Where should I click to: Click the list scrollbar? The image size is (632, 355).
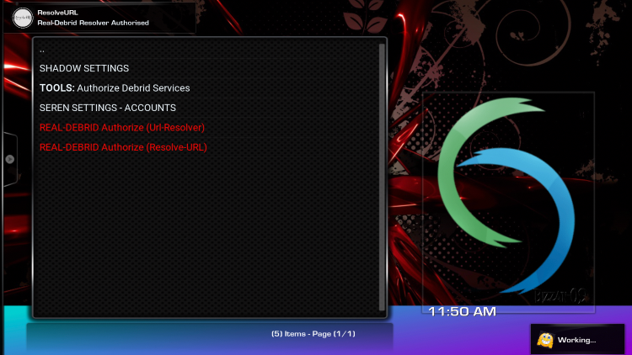tap(382, 177)
